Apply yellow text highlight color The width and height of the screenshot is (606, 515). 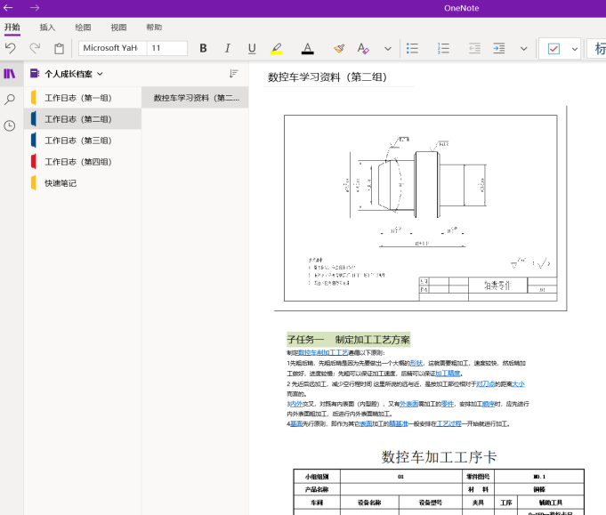point(277,48)
